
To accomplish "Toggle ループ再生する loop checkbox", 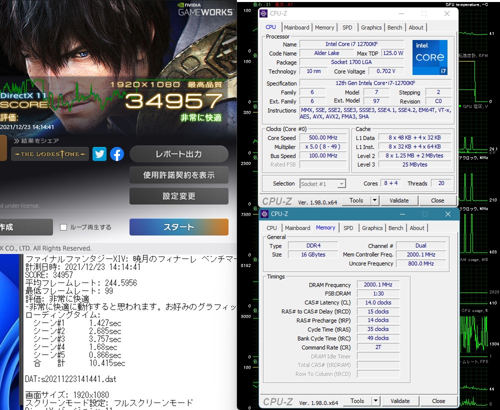I will tap(63, 227).
